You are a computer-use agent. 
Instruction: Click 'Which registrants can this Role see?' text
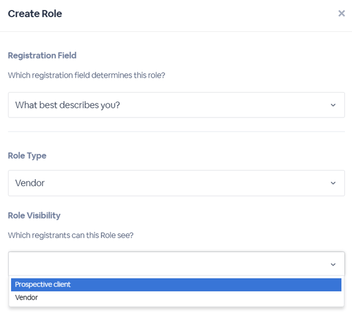[x=71, y=236]
